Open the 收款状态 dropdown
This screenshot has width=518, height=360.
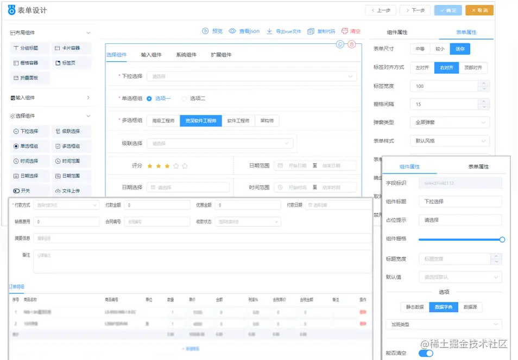[x=248, y=222]
